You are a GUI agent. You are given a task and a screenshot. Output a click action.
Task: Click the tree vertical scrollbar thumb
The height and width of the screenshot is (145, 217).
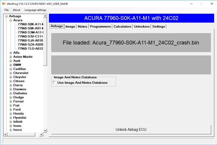[x=45, y=42]
